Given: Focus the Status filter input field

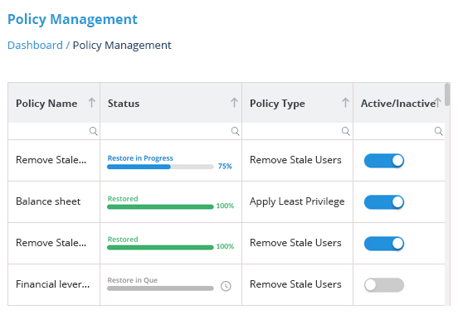Looking at the screenshot, I should 171,131.
